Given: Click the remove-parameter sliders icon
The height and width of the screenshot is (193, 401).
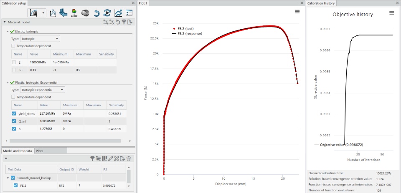Looking at the screenshot, I should coord(112,22).
